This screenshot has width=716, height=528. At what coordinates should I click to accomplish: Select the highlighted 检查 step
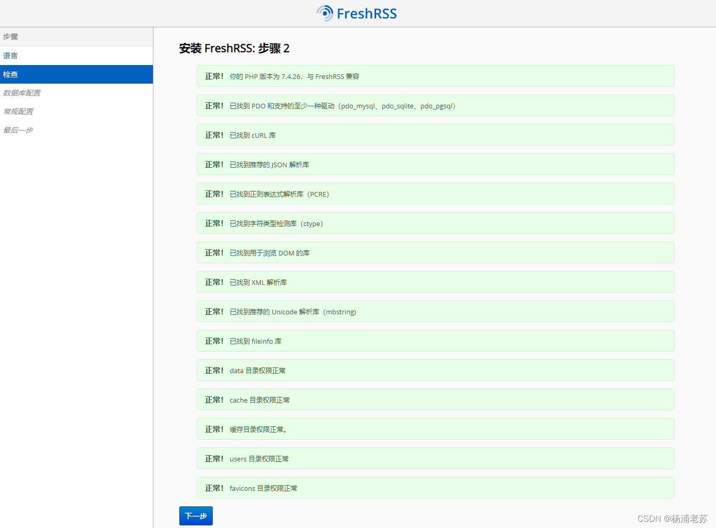tap(10, 74)
